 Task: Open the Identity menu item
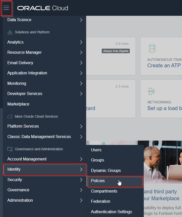(x=14, y=169)
